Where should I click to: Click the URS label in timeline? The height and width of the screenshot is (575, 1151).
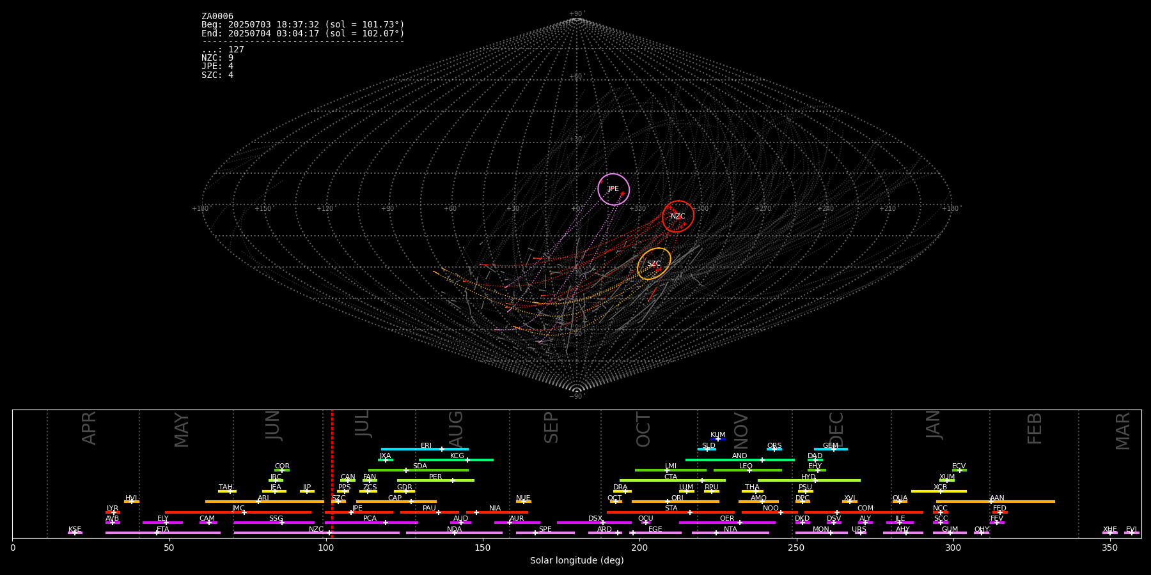click(859, 530)
